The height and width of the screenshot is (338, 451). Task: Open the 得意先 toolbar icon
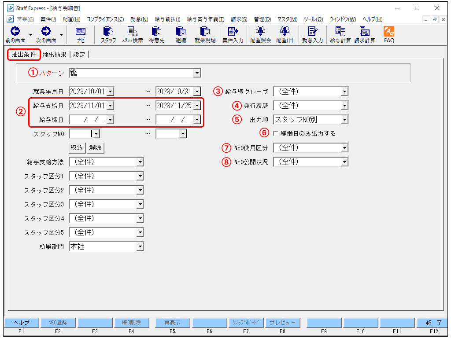[156, 31]
